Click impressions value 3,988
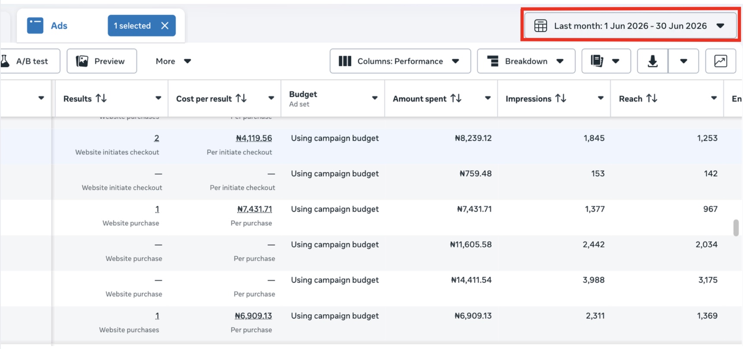 point(594,280)
